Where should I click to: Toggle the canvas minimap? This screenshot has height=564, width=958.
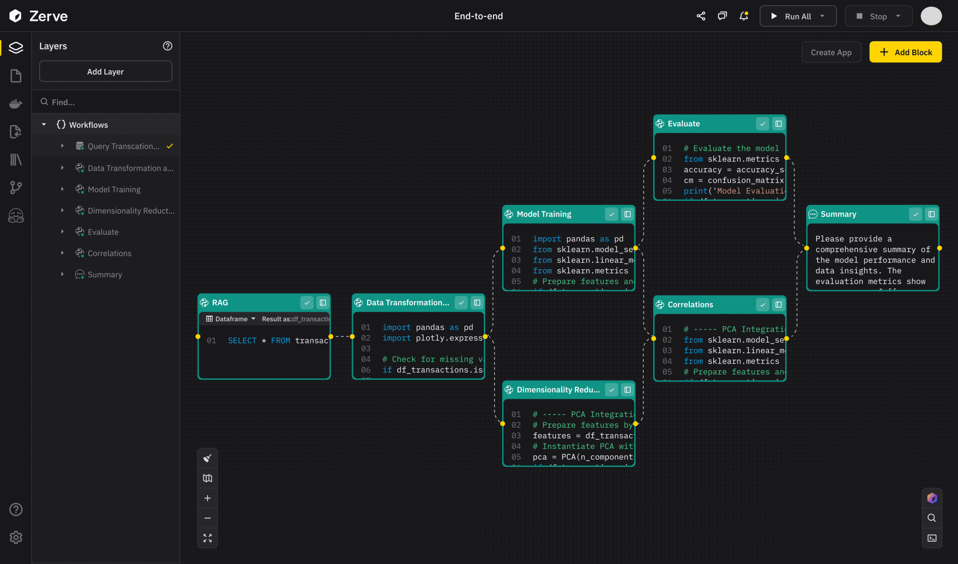pos(208,478)
